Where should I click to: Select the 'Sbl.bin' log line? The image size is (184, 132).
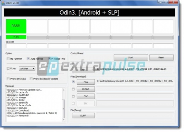pos(16,100)
